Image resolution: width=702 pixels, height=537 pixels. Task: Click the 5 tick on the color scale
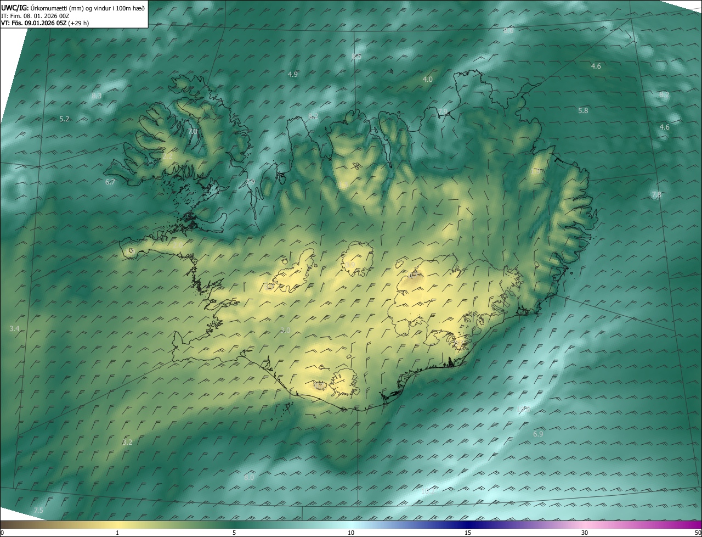tap(234, 533)
